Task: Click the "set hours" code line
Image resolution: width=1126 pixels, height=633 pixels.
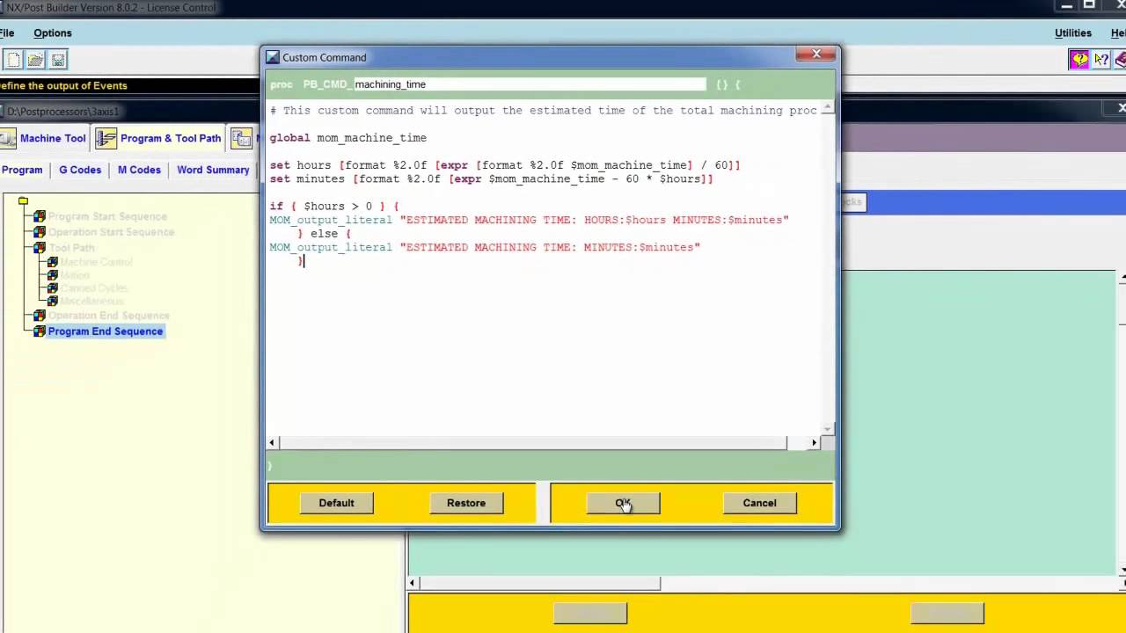Action: point(505,165)
